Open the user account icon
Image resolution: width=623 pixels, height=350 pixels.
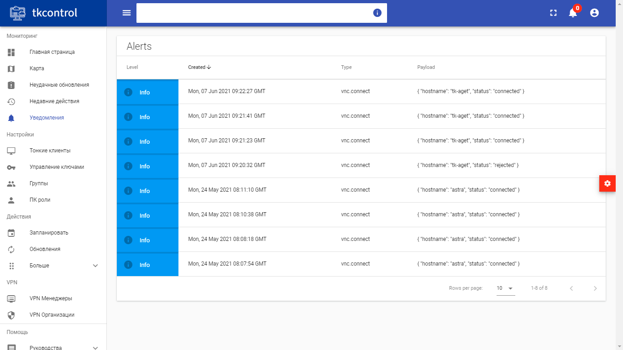594,13
